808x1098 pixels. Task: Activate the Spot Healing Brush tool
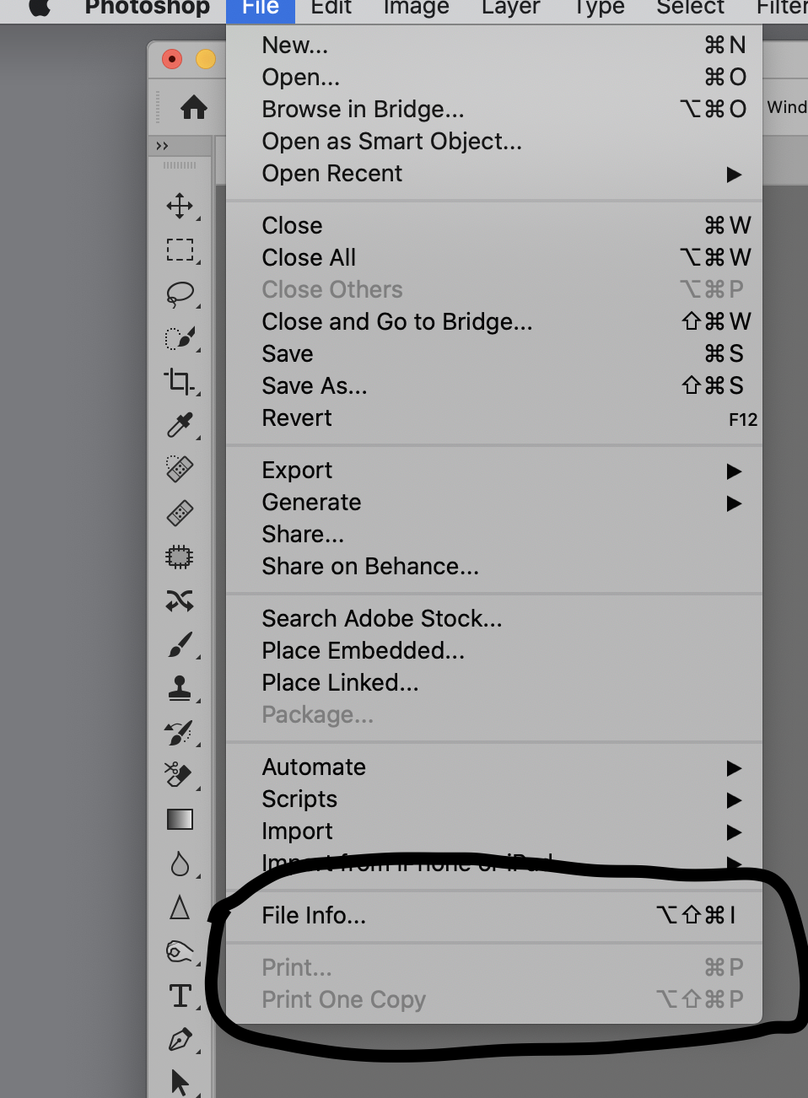[x=180, y=468]
